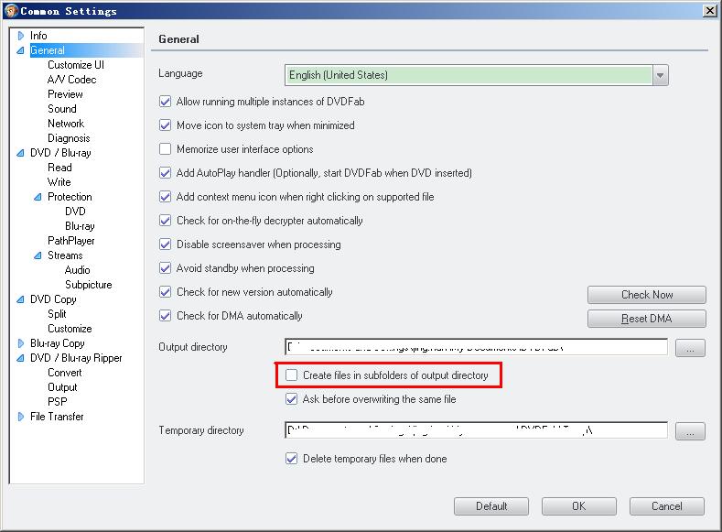
Task: Confirm settings with OK button
Action: pyautogui.click(x=579, y=506)
